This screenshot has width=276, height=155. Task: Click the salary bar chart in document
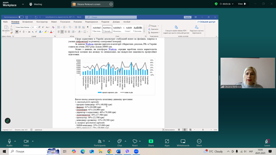pos(115,76)
